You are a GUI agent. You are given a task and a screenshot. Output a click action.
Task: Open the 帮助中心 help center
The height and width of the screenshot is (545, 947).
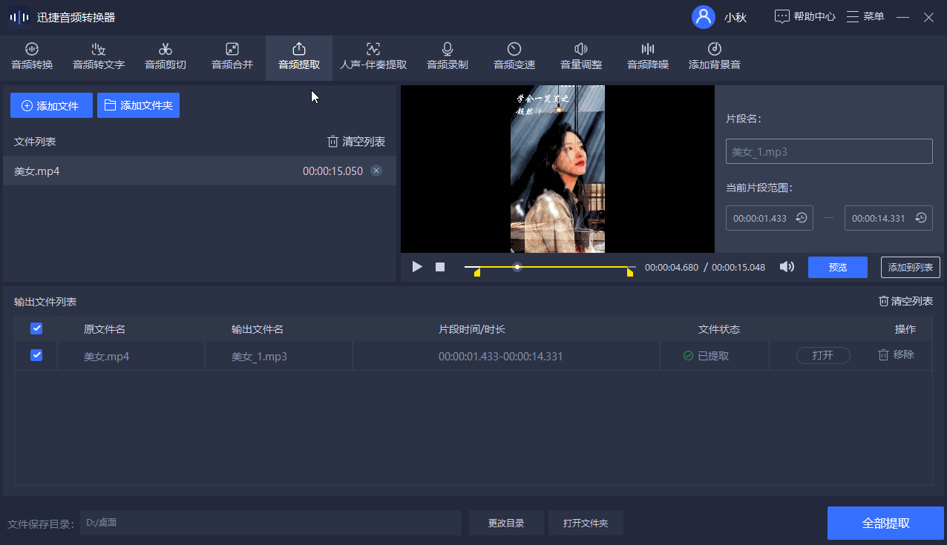tap(805, 16)
